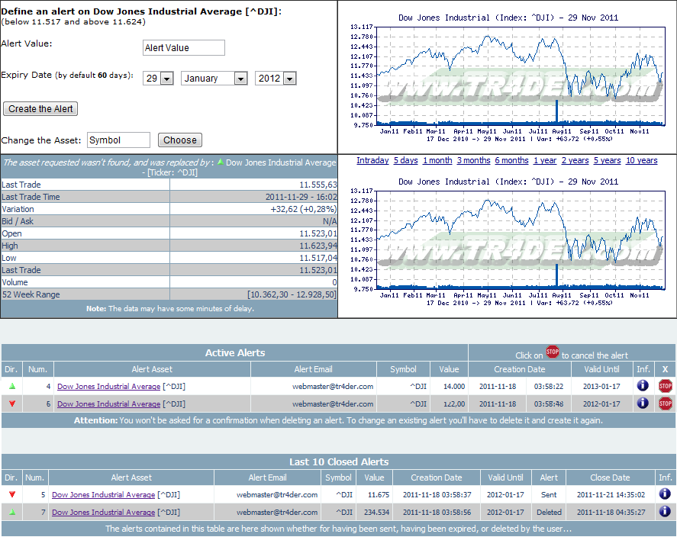Open Dow Jones link in active alert 6
This screenshot has height=537, width=677.
point(109,404)
